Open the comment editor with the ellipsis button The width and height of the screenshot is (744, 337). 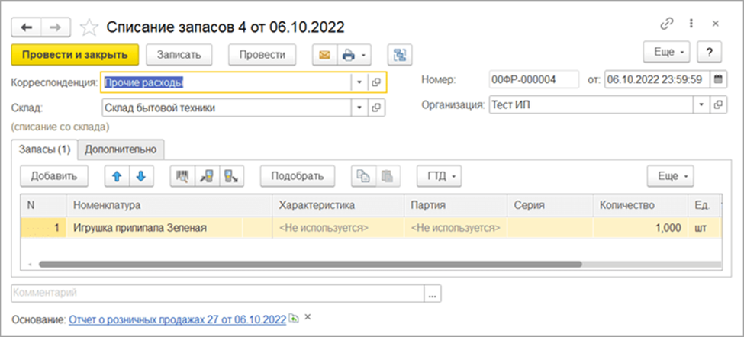432,294
